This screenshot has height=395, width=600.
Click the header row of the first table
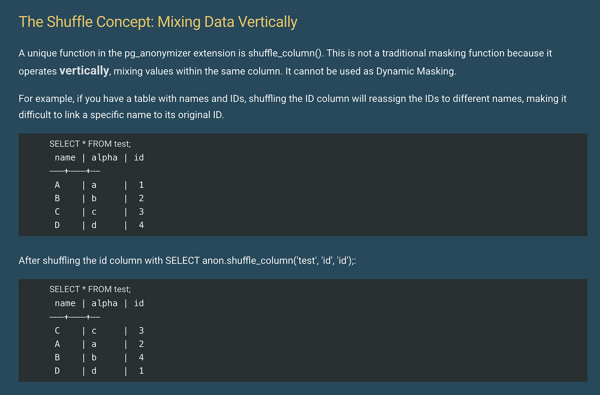pyautogui.click(x=99, y=158)
